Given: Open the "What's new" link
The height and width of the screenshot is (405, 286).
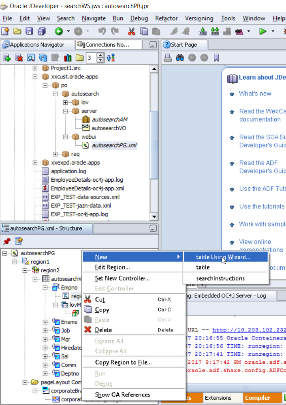Looking at the screenshot, I should [255, 94].
